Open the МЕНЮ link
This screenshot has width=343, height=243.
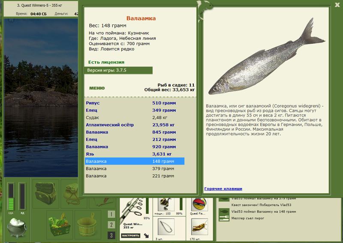tap(97, 88)
